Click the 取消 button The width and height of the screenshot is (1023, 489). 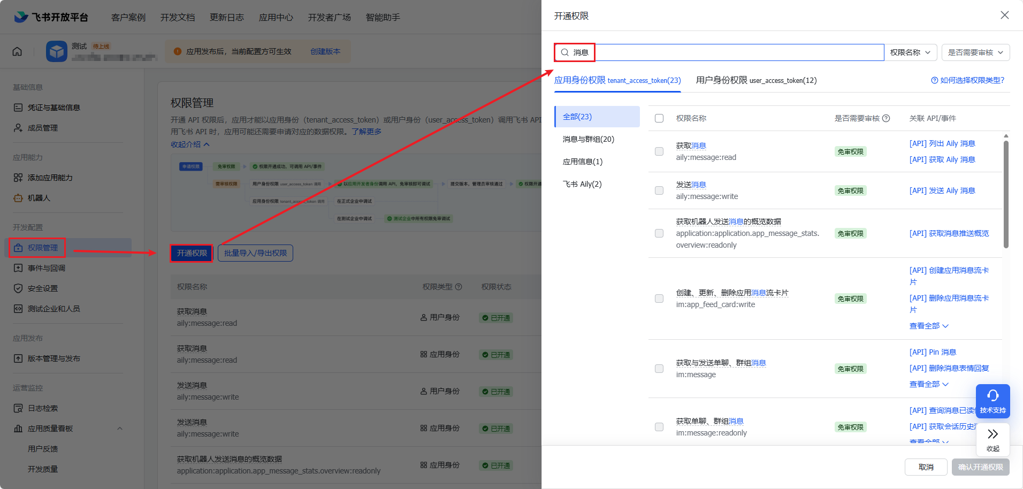926,467
